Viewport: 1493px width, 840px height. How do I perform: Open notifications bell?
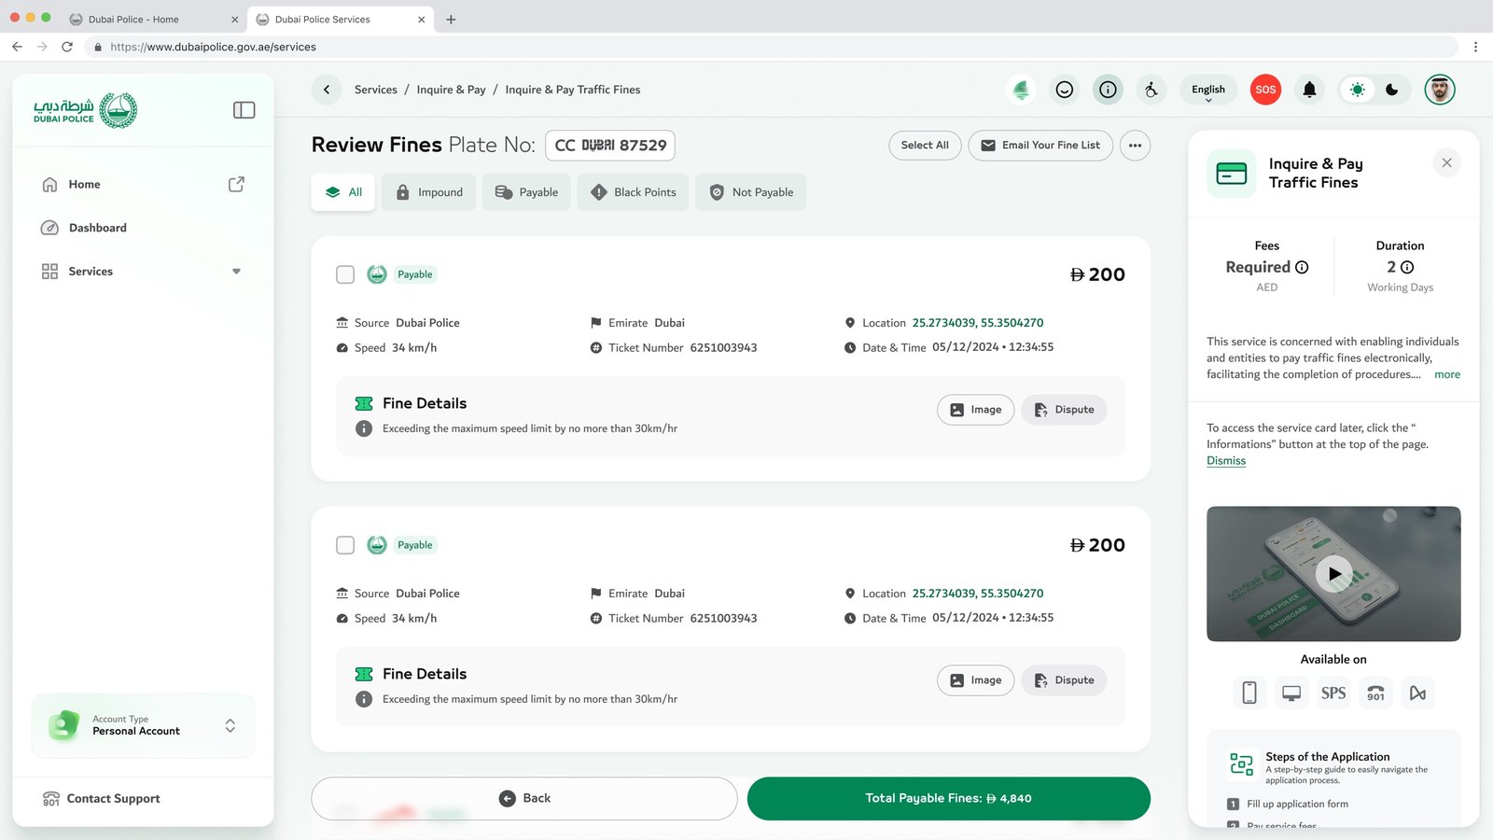tap(1309, 90)
